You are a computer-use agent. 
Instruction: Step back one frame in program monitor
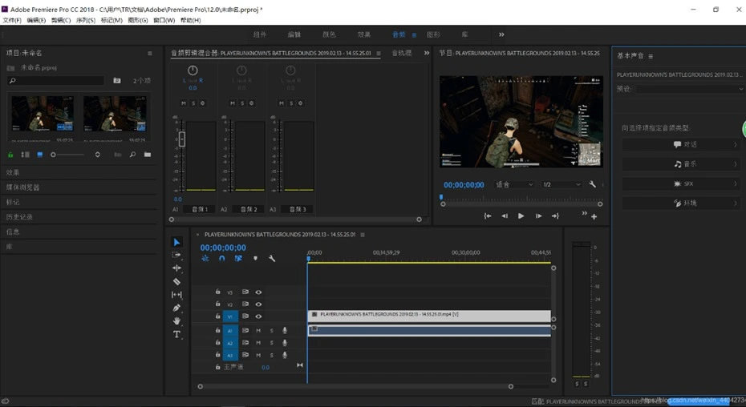[x=505, y=216]
